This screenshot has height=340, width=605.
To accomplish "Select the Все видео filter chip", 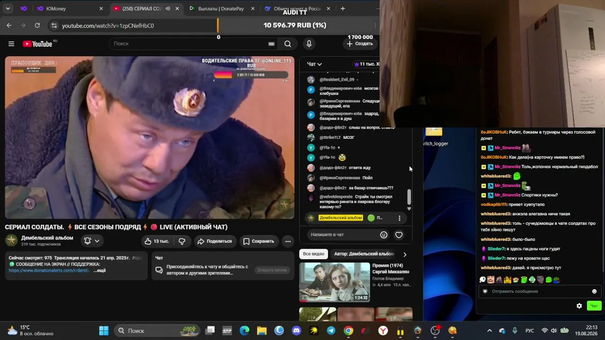I will click(x=313, y=254).
